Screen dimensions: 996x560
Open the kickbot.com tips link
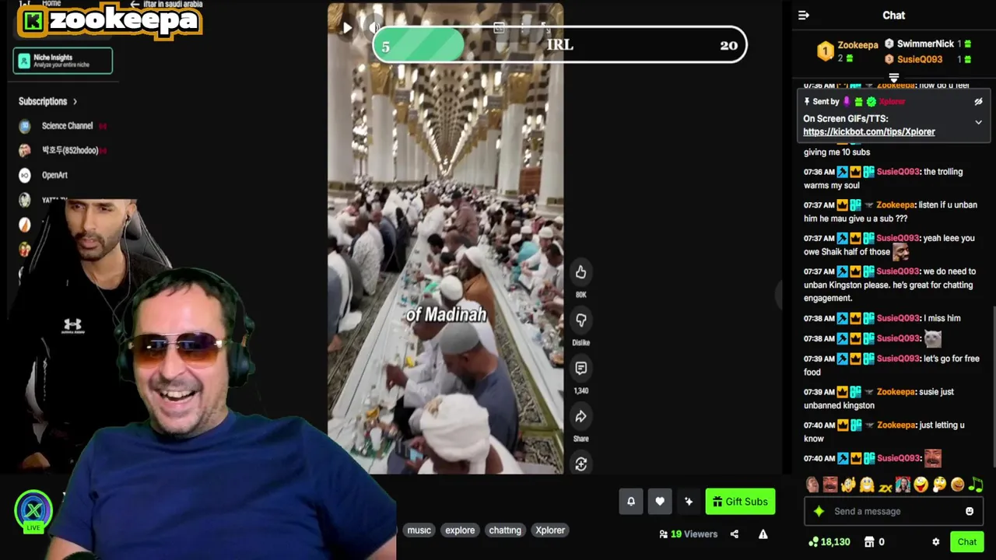coord(869,131)
